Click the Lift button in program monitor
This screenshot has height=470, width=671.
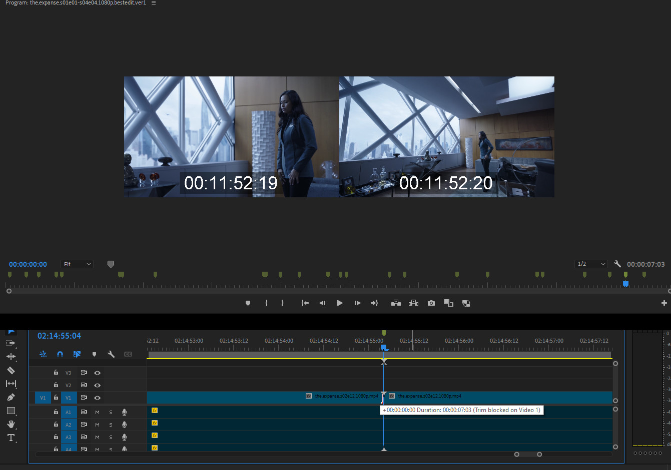(396, 303)
